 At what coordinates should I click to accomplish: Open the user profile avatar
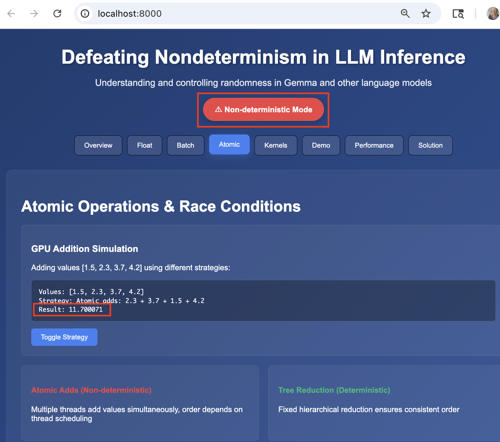(493, 14)
